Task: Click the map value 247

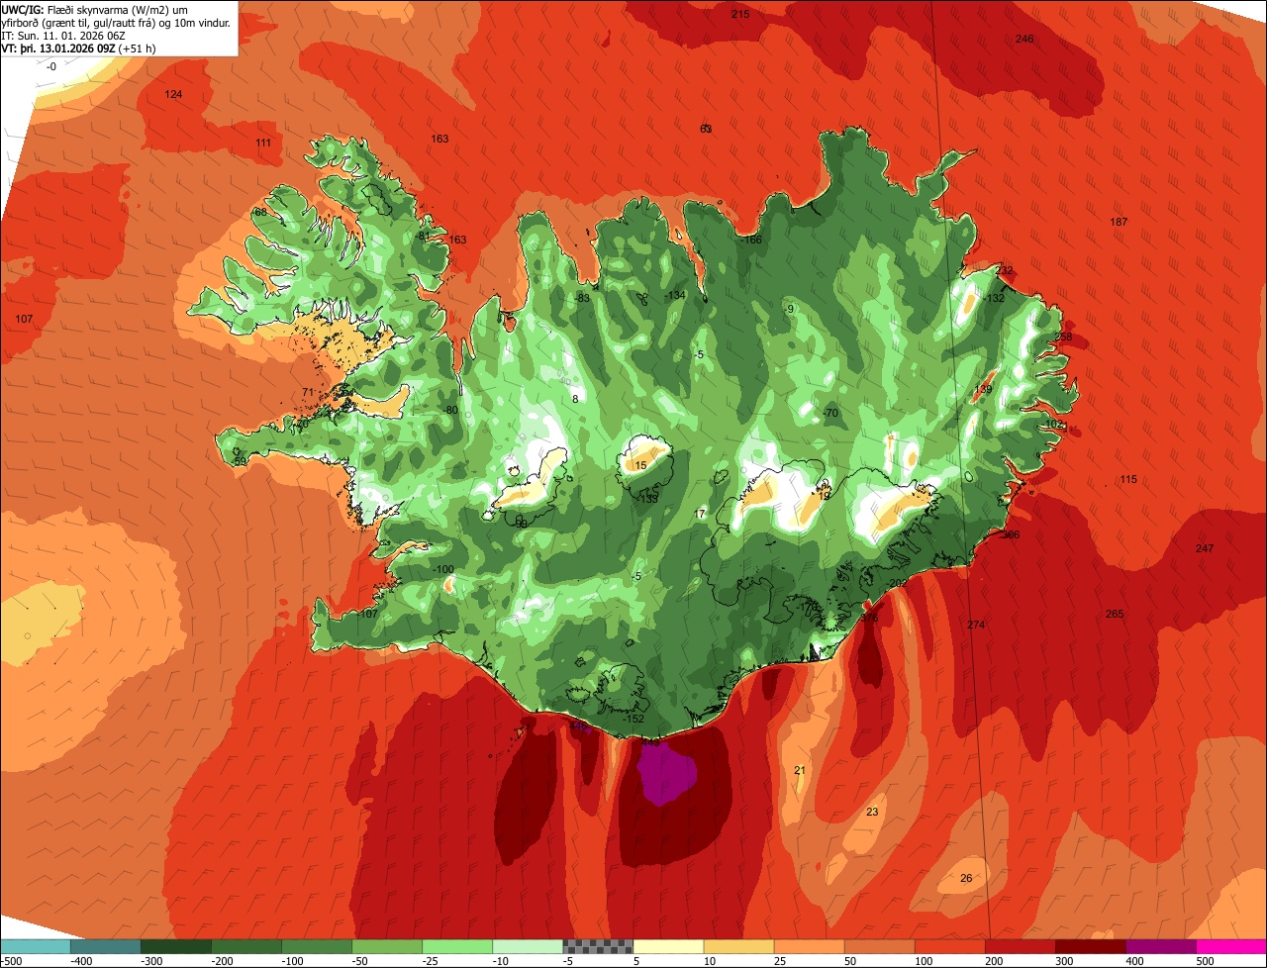Action: [1204, 549]
